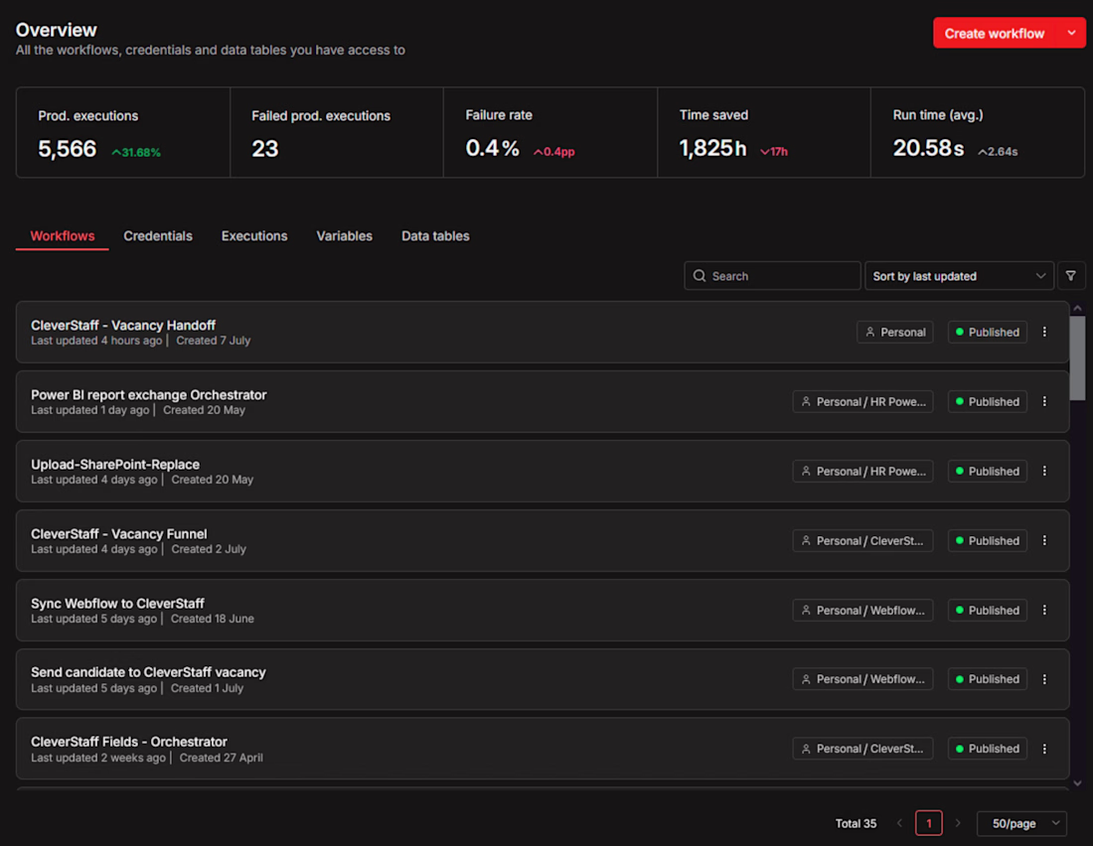
Task: Open the 50/page size dropdown
Action: (1021, 823)
